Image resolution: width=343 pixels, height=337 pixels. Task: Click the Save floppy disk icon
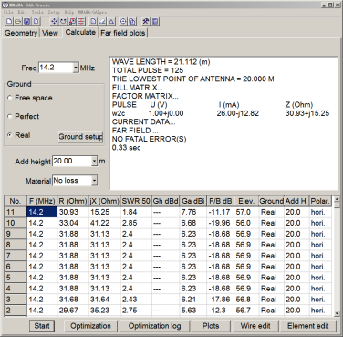tap(27, 21)
